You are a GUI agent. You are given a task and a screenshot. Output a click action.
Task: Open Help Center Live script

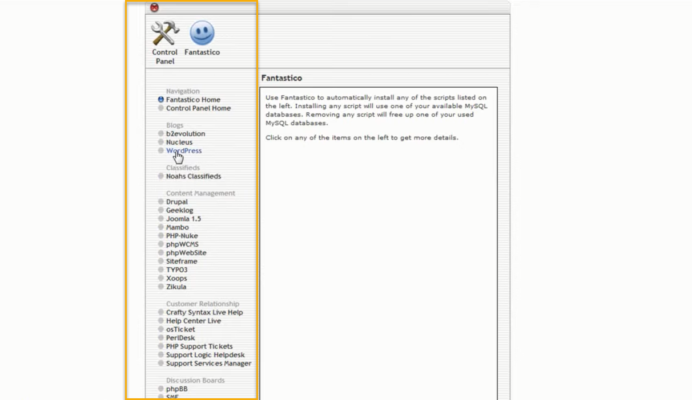click(x=194, y=321)
